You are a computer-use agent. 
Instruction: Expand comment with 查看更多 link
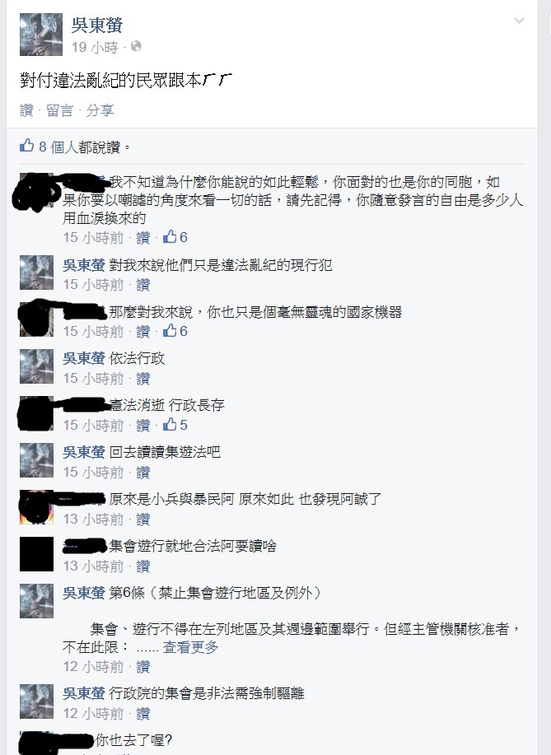[190, 647]
